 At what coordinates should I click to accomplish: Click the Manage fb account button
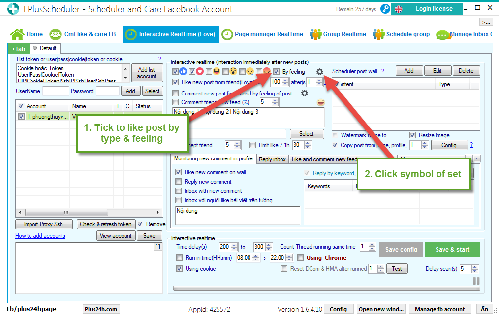(439, 309)
